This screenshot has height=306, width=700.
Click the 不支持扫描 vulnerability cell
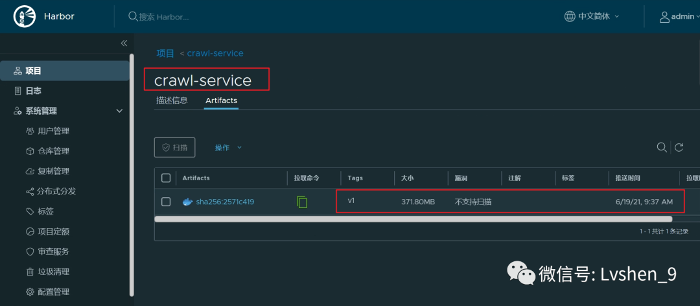pyautogui.click(x=473, y=202)
